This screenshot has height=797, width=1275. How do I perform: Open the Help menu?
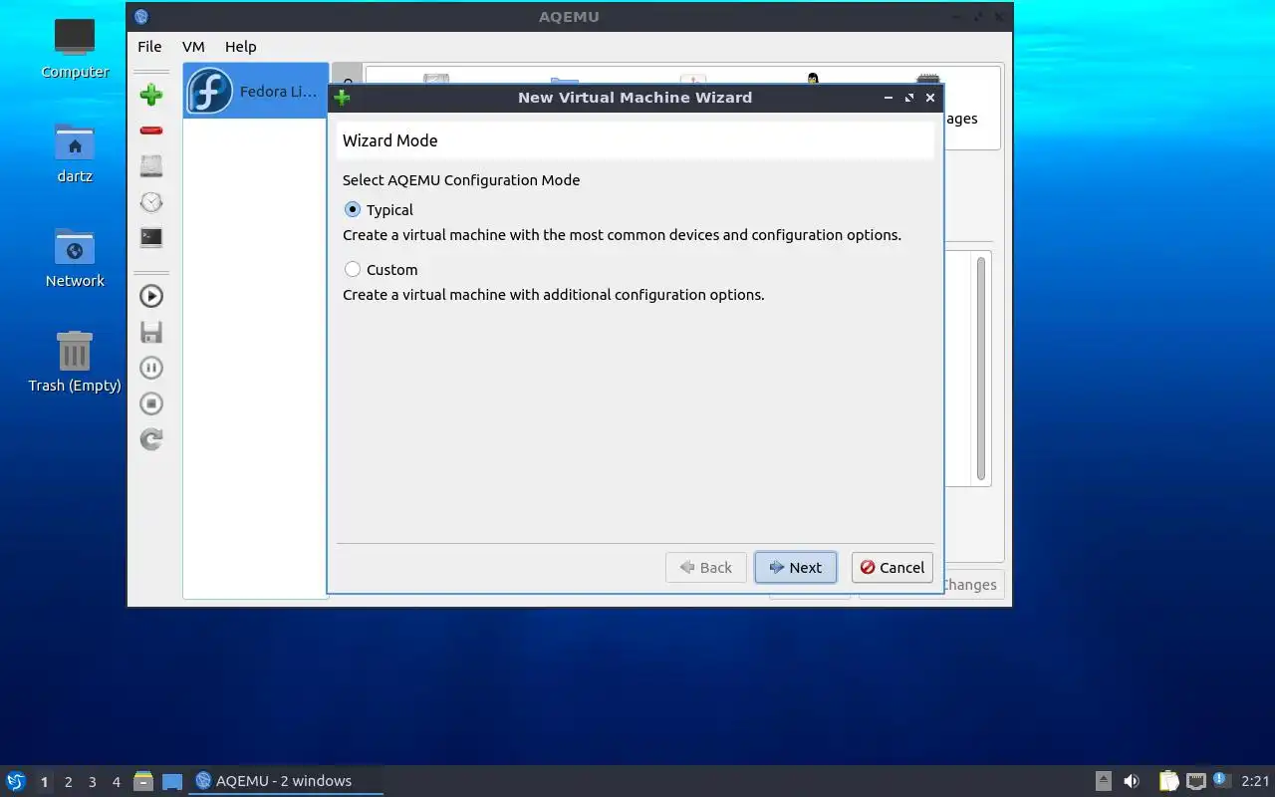[x=240, y=47]
